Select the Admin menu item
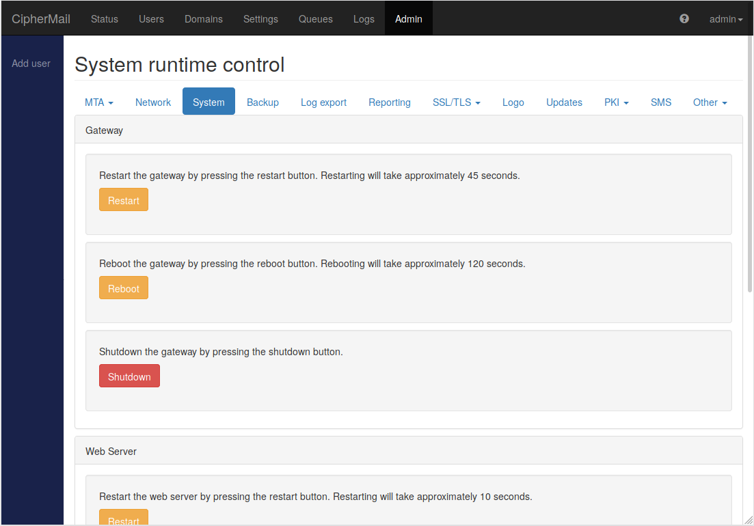Screen dimensions: 754x526 coord(409,19)
